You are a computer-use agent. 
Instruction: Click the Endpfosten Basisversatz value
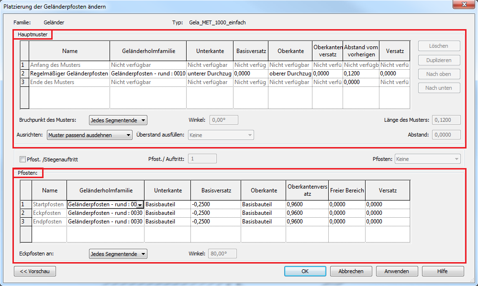pyautogui.click(x=215, y=222)
